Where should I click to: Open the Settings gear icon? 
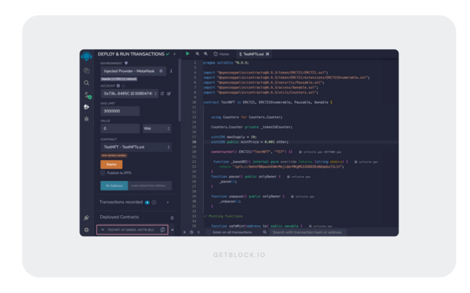[87, 229]
